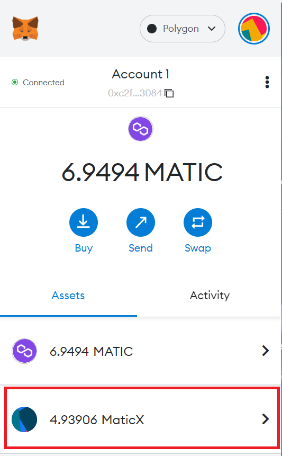Click the purple Polygon token logo above the balance
This screenshot has width=282, height=456.
[141, 129]
